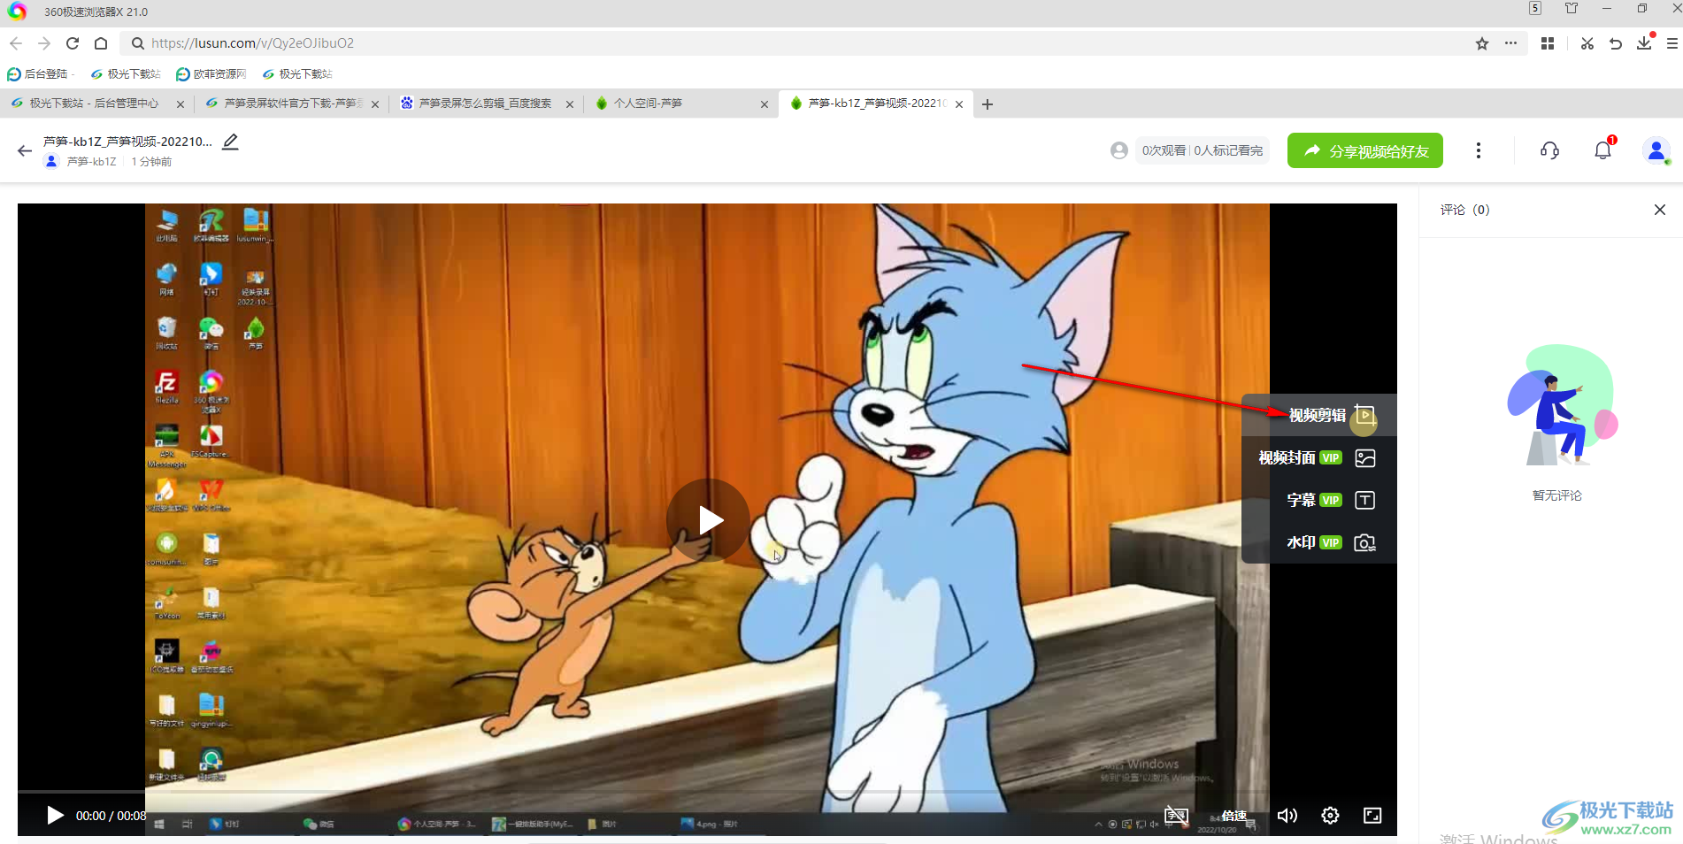
Task: Bookmark this page with the star icon
Action: point(1482,43)
